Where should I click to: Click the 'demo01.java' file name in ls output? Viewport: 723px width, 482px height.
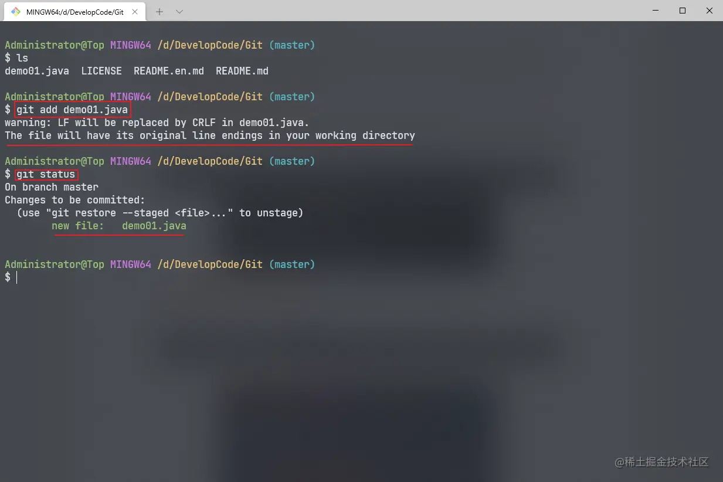[36, 71]
